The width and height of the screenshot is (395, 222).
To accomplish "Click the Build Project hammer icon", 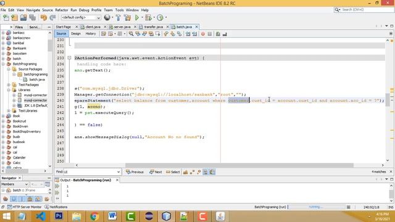I will pyautogui.click(x=118, y=18).
